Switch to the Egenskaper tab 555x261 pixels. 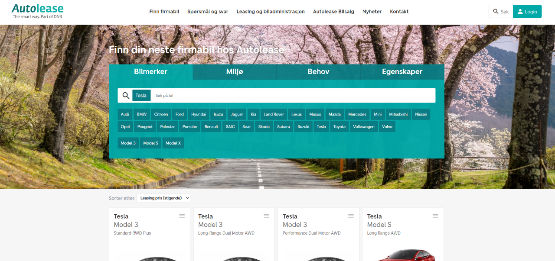click(x=402, y=72)
